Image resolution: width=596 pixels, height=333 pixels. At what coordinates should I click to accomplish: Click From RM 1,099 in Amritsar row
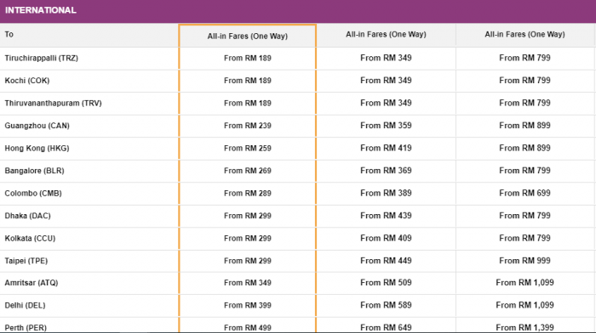pyautogui.click(x=524, y=283)
